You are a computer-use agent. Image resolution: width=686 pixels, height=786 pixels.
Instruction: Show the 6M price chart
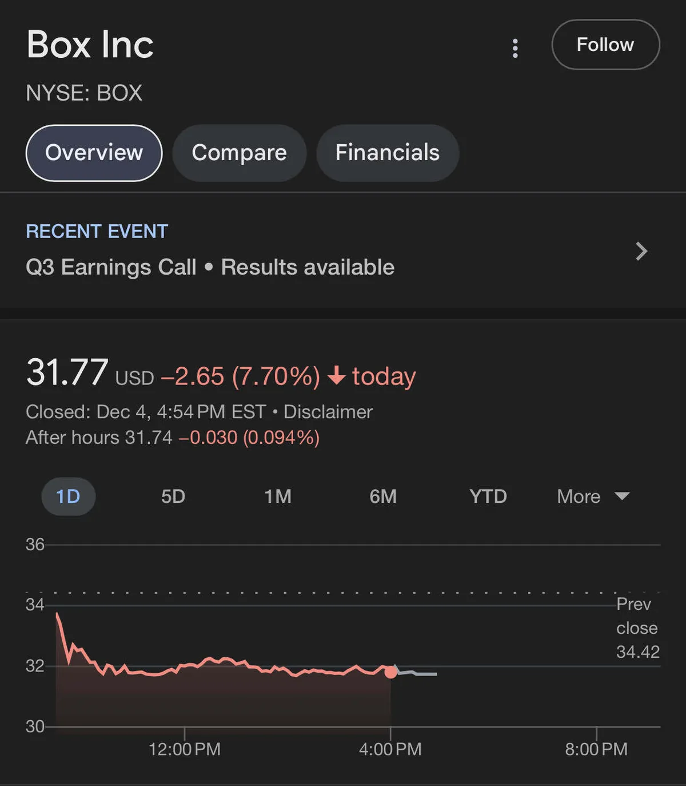point(383,496)
